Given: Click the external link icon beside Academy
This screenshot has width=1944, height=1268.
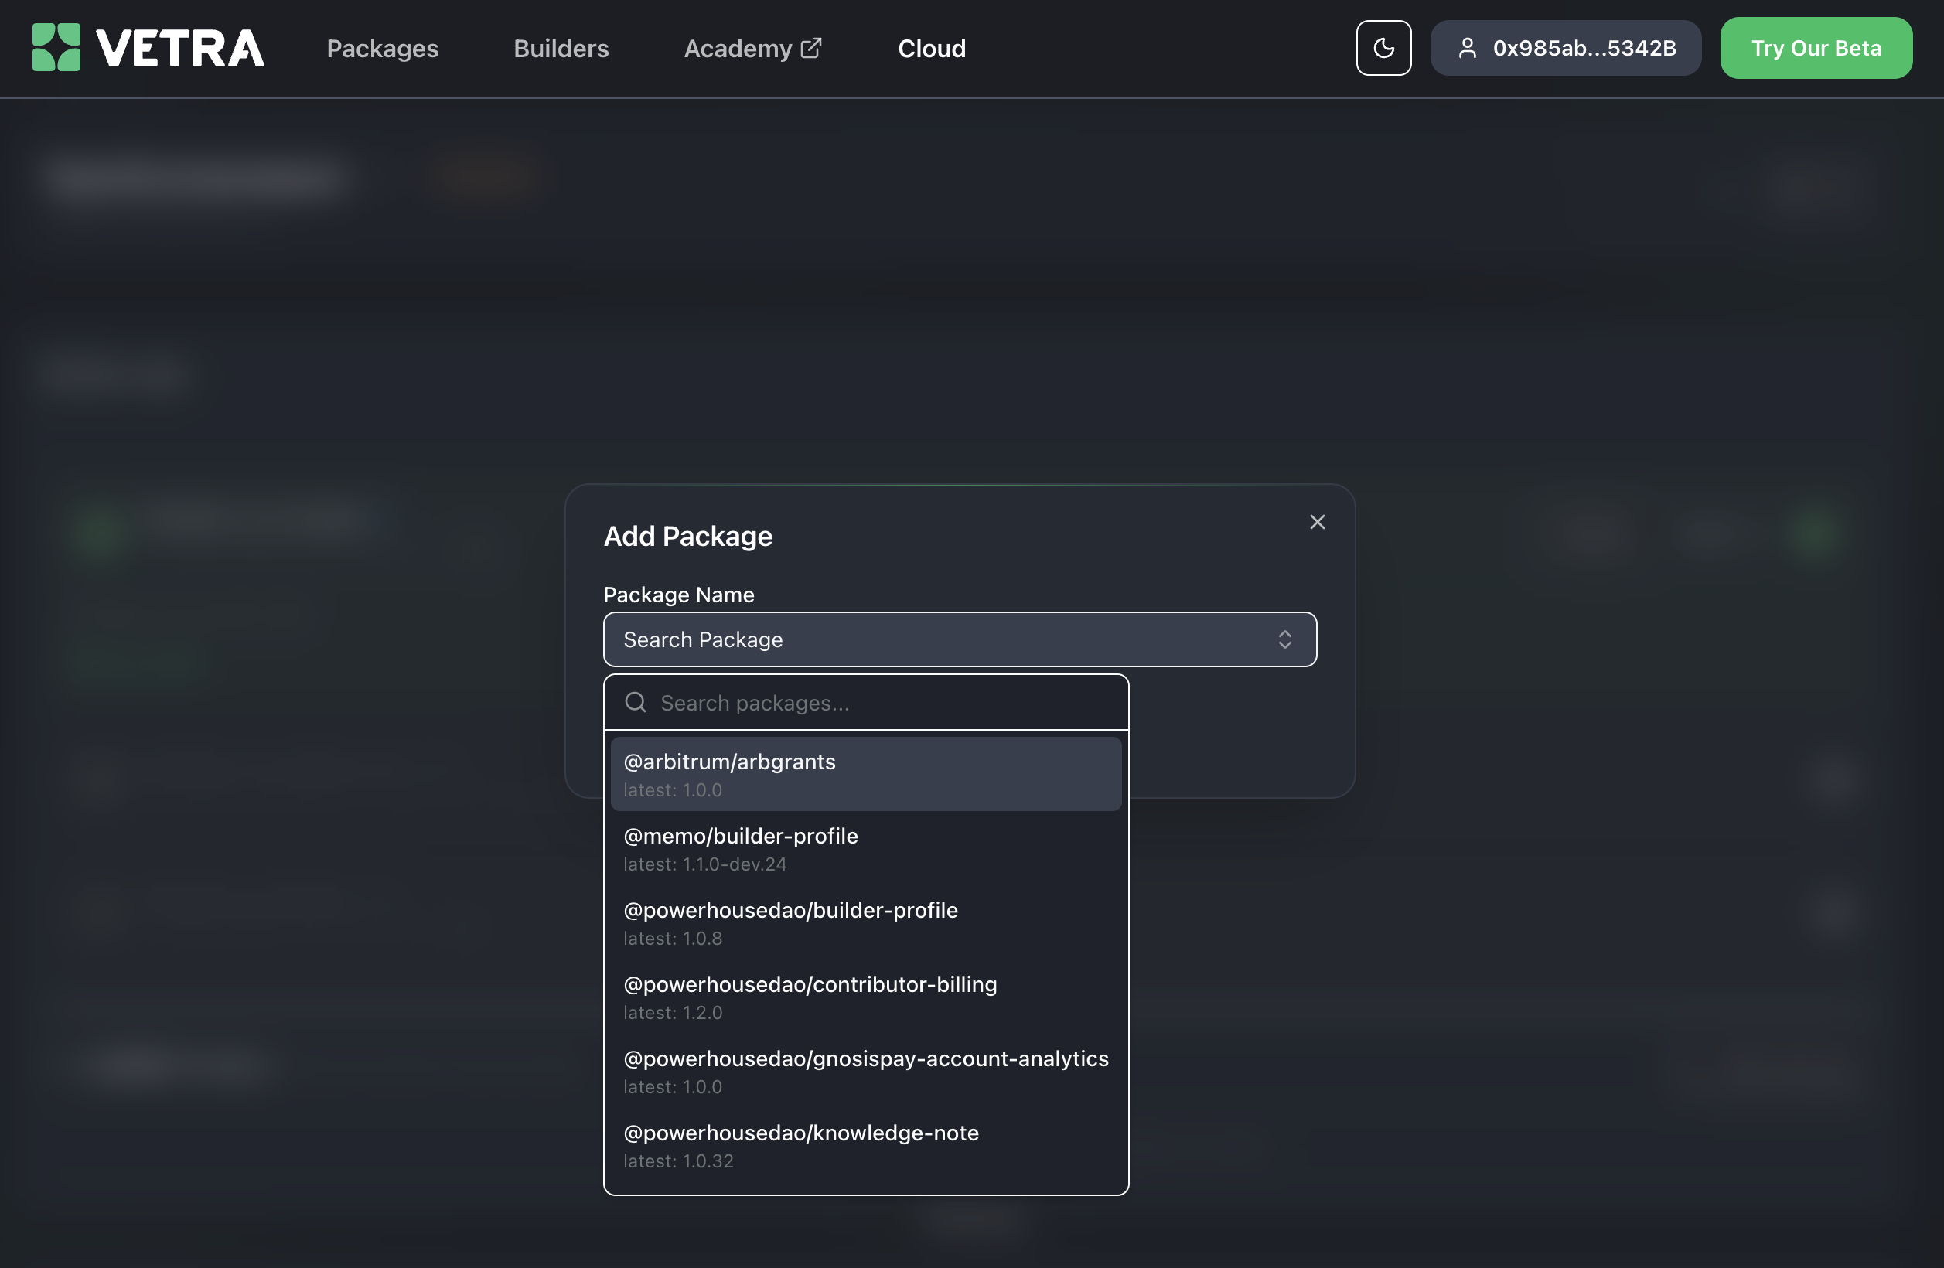Looking at the screenshot, I should click(811, 48).
